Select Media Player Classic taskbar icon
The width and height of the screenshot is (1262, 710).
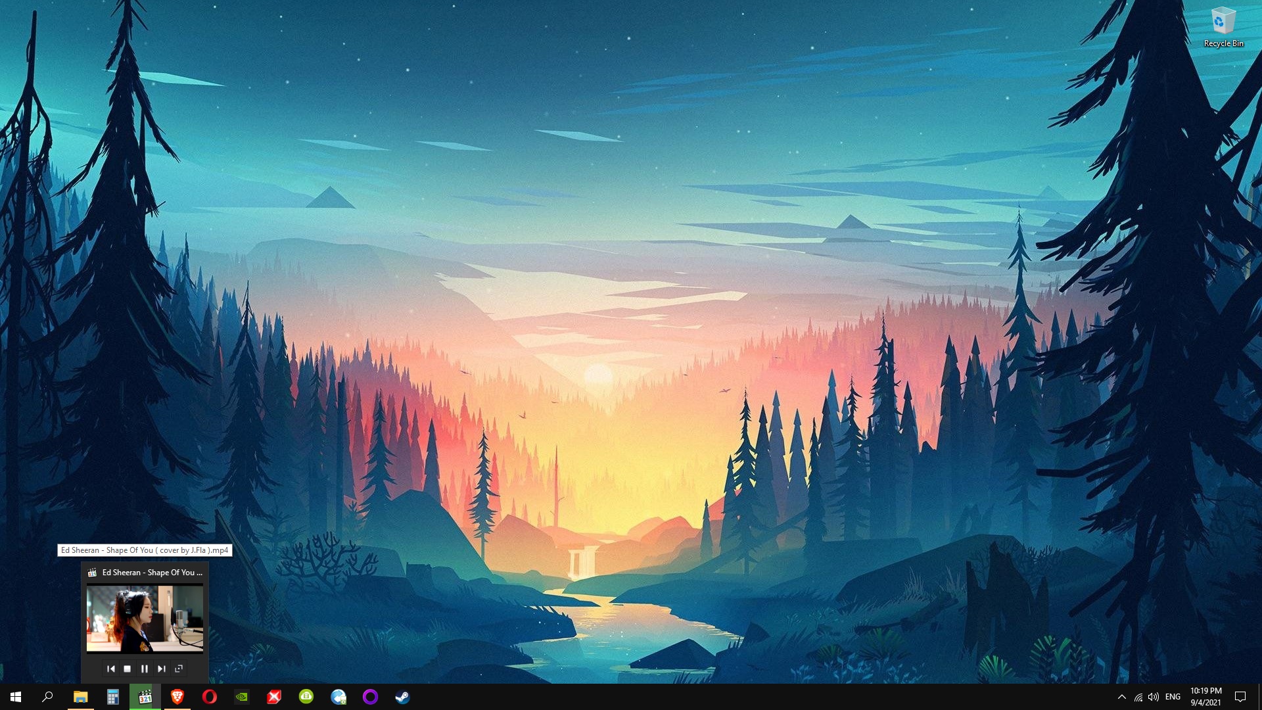pyautogui.click(x=145, y=697)
